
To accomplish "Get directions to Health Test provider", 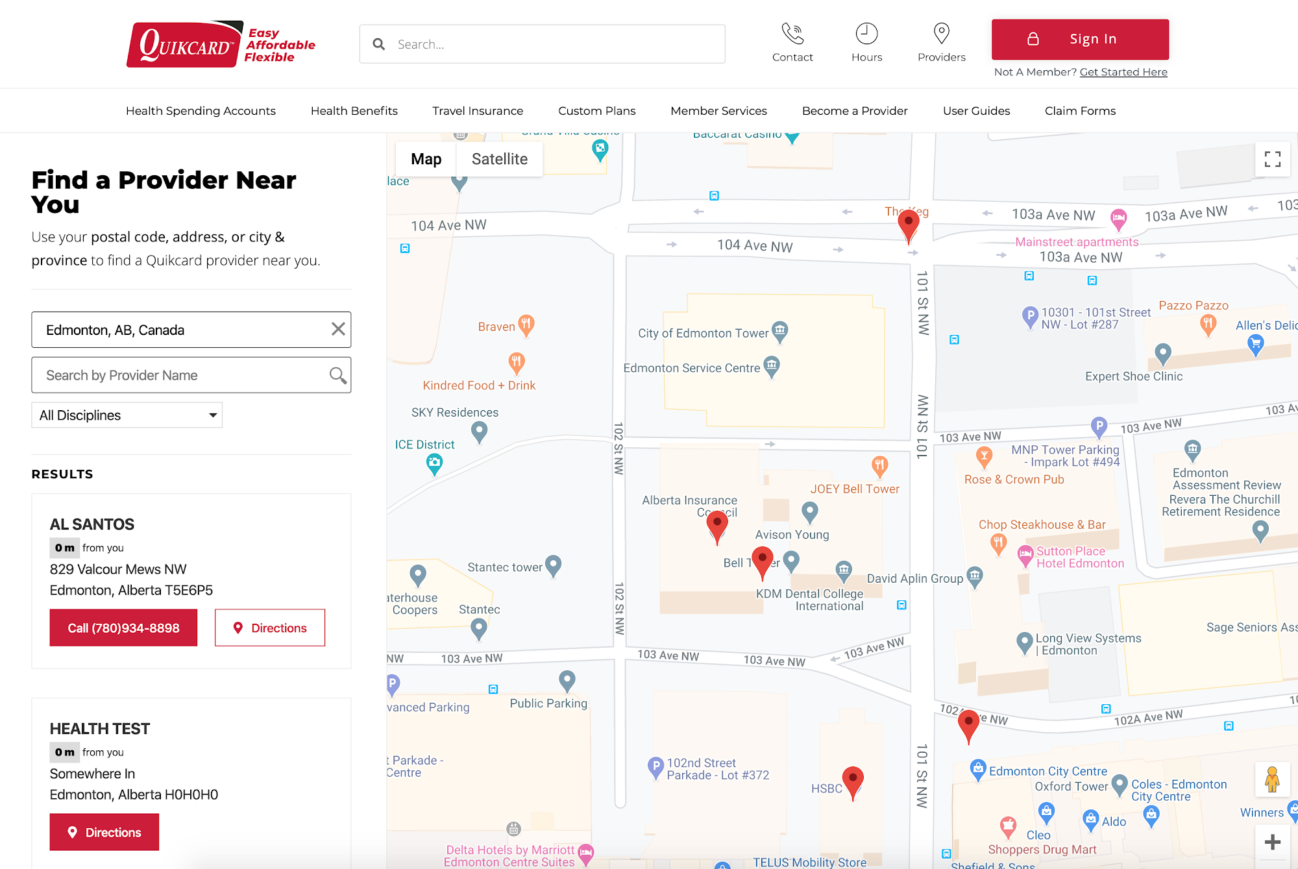I will pyautogui.click(x=104, y=832).
